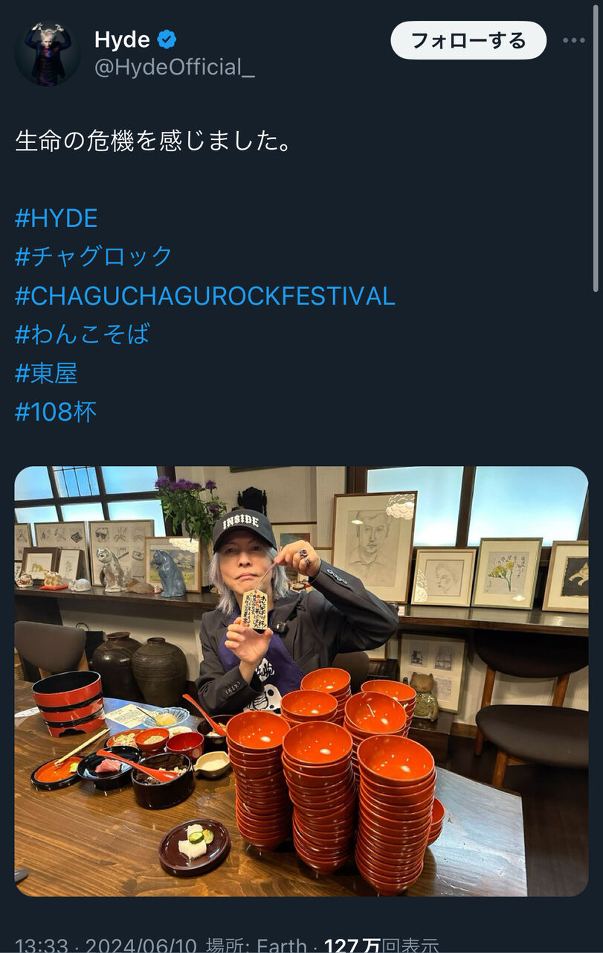Open the #チャグロック hashtag
The height and width of the screenshot is (953, 603).
click(94, 257)
